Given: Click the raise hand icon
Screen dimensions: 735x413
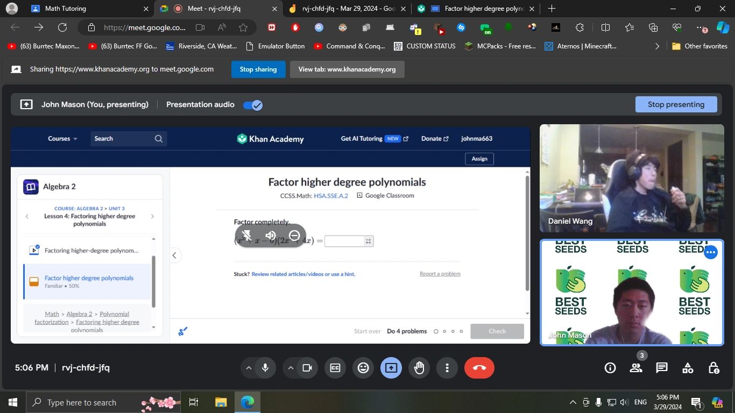Looking at the screenshot, I should tap(419, 368).
